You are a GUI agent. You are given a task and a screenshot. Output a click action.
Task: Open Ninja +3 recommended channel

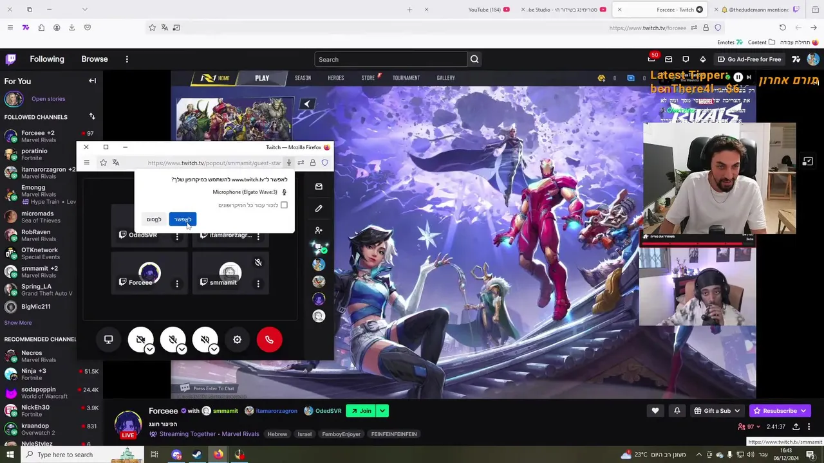(51, 374)
